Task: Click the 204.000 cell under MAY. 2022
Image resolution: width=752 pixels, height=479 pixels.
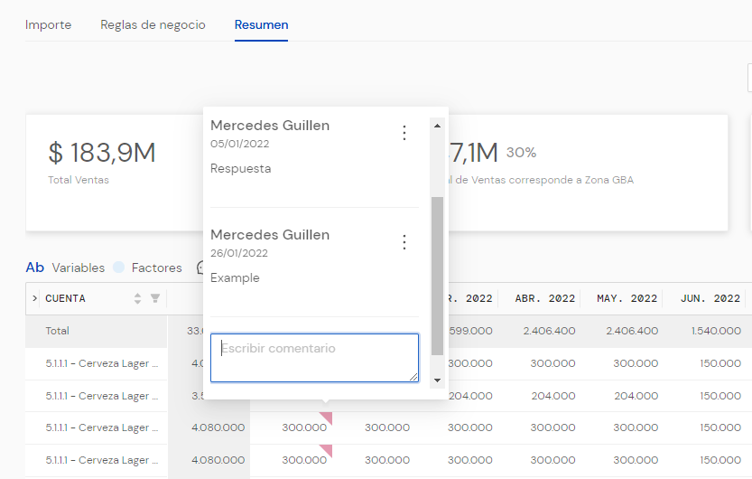Action: click(636, 396)
